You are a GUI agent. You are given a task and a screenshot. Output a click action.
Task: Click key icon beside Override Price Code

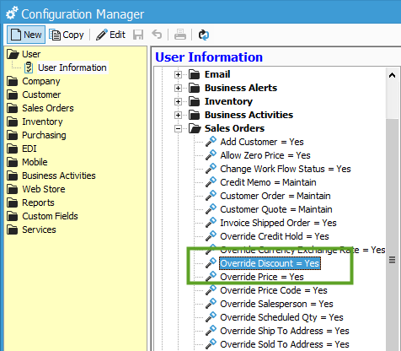(x=211, y=289)
